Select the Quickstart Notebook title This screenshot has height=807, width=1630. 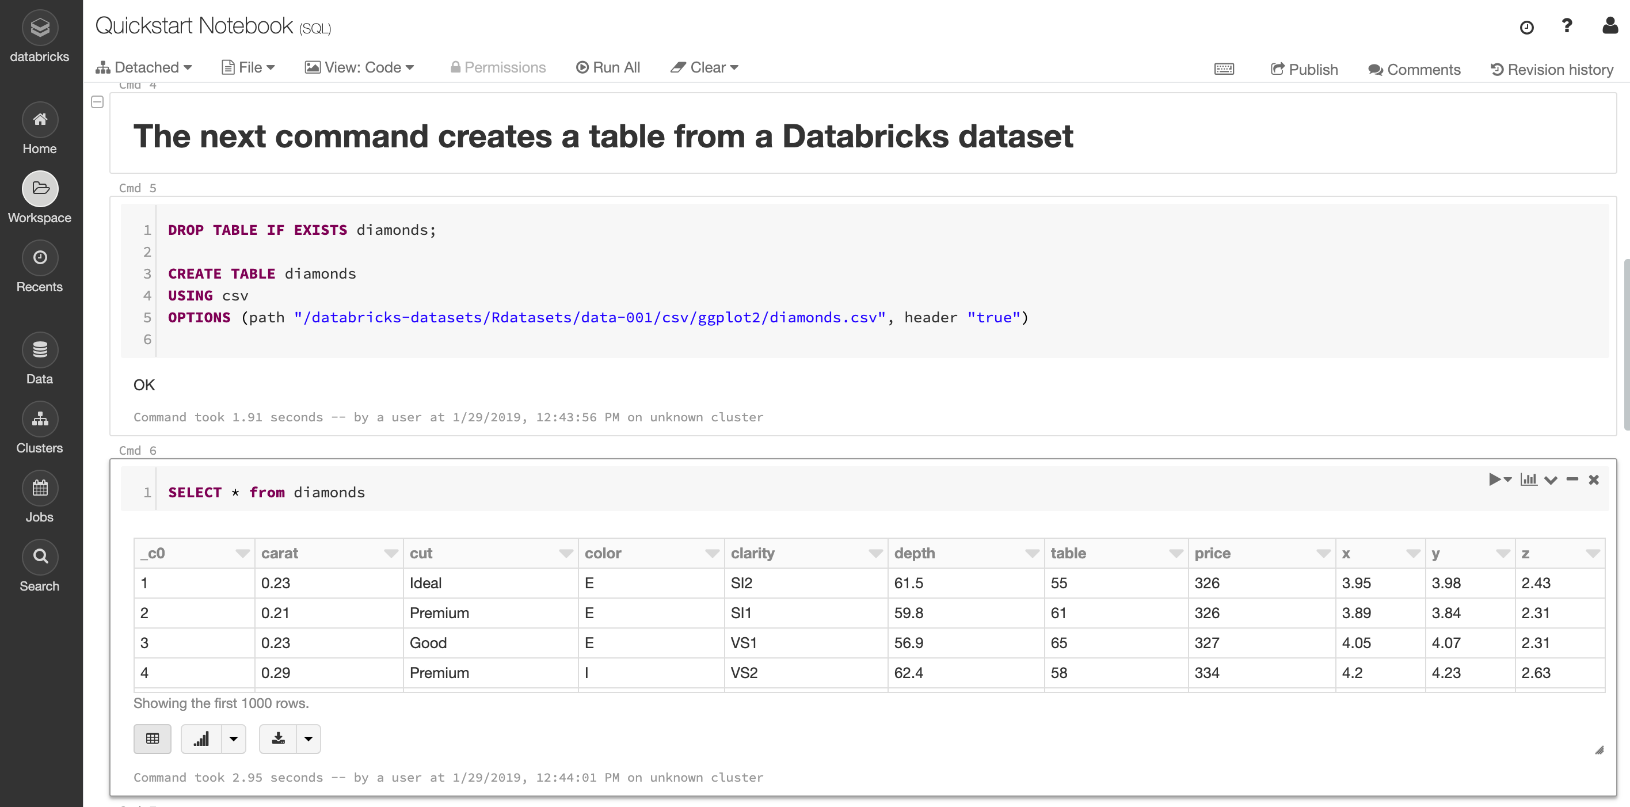(193, 26)
